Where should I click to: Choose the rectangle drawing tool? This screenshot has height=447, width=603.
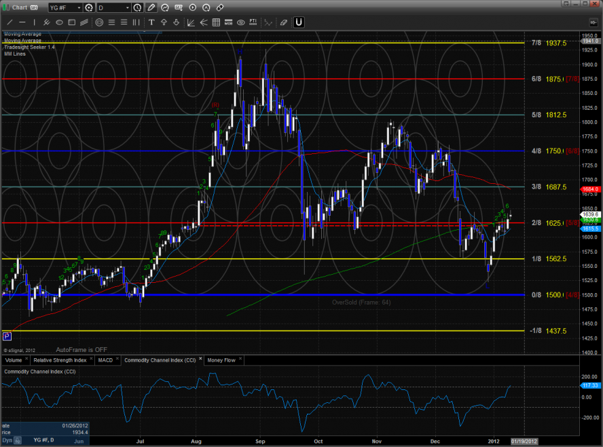click(71, 22)
